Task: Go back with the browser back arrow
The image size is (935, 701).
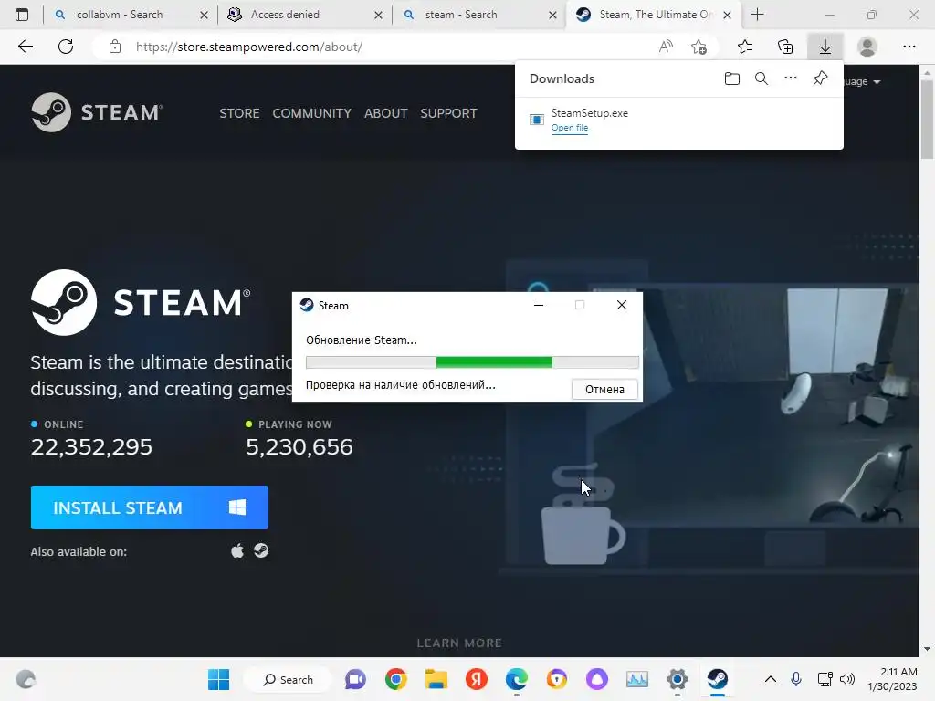Action: (26, 47)
